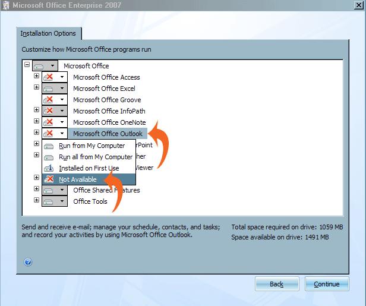The height and width of the screenshot is (306, 366).
Task: Choose Installed on First Use
Action: tap(89, 168)
